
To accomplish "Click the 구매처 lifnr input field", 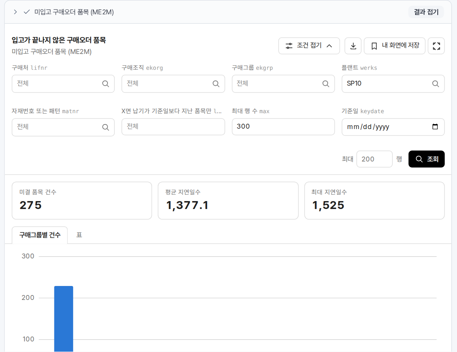I will click(63, 84).
